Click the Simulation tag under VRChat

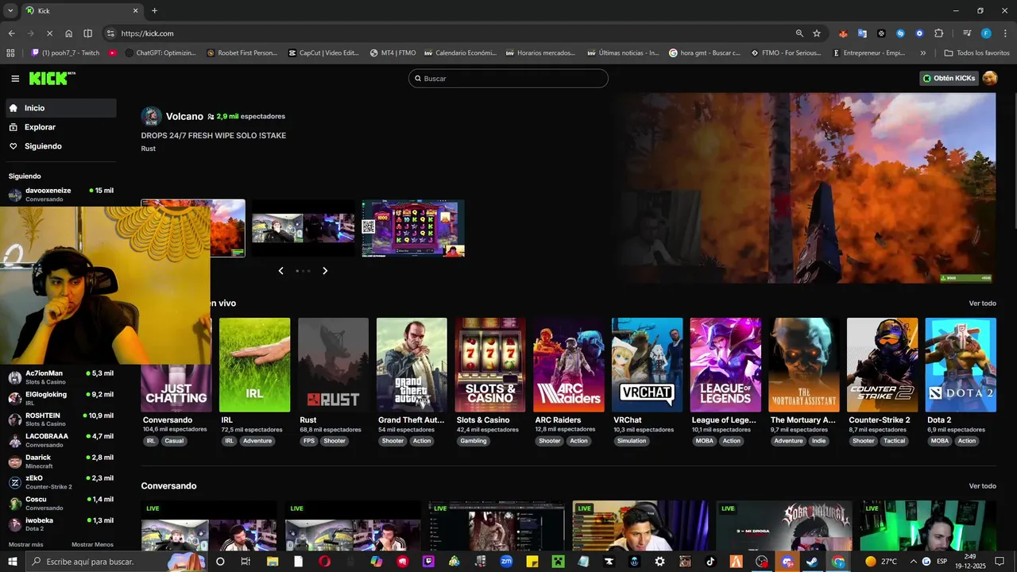click(632, 441)
